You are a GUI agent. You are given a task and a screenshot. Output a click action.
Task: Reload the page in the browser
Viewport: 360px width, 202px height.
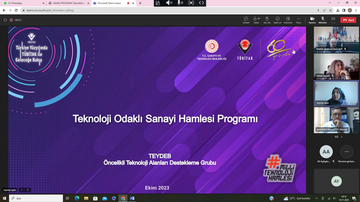(x=16, y=11)
